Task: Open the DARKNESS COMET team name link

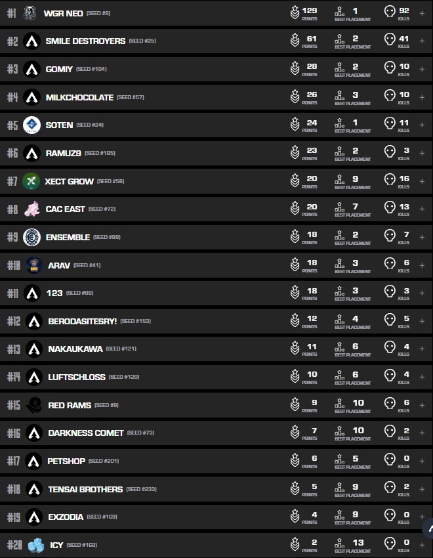Action: click(x=85, y=433)
